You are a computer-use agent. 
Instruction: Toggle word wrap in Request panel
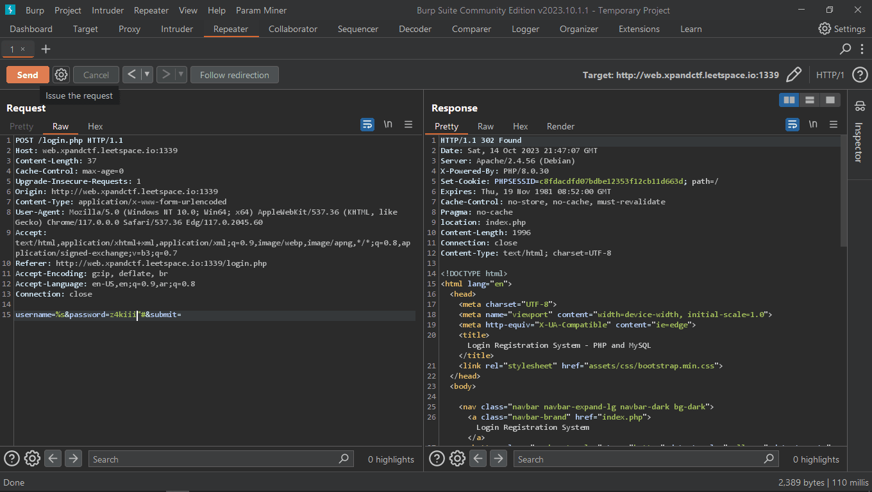click(x=367, y=124)
